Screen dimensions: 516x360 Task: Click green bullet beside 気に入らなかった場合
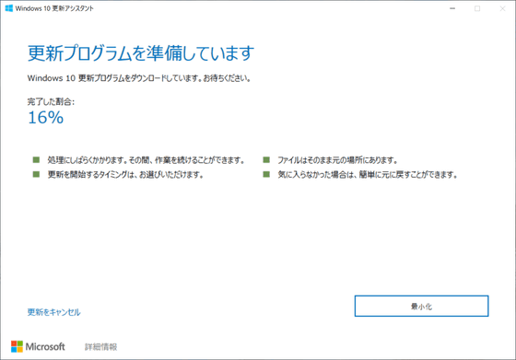click(266, 174)
